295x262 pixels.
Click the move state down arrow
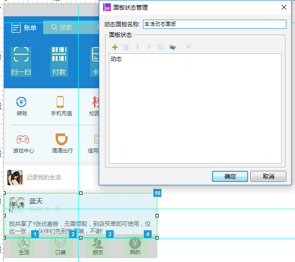(x=149, y=47)
